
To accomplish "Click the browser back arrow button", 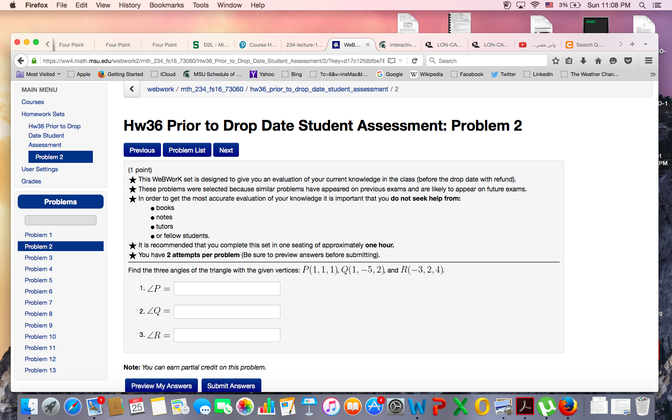I will point(20,61).
